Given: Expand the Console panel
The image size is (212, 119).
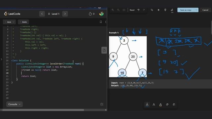Looking at the screenshot, I should coord(14,104).
